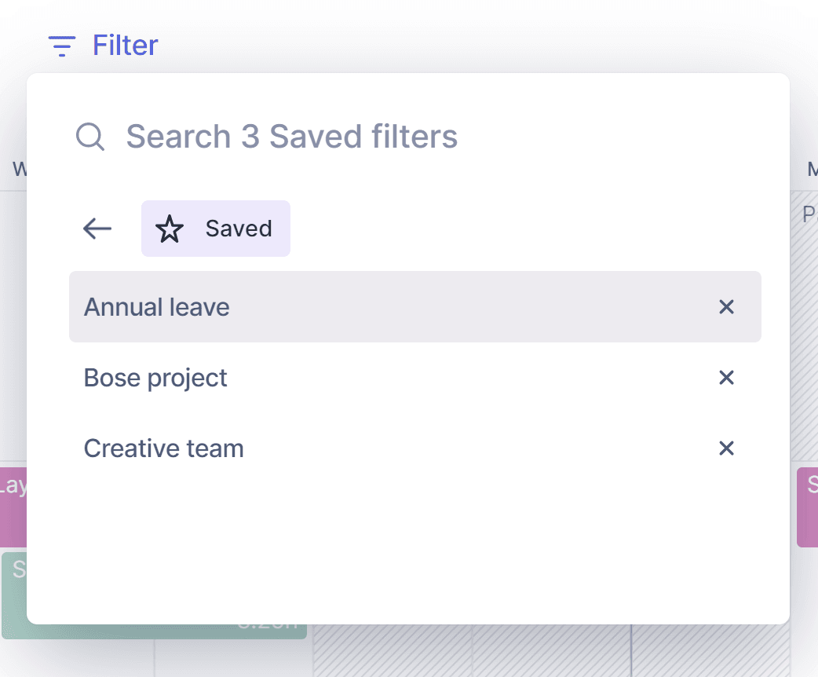Click the Filter funnel lines icon
This screenshot has width=818, height=677.
click(x=62, y=46)
